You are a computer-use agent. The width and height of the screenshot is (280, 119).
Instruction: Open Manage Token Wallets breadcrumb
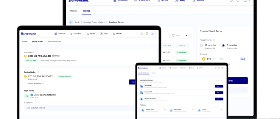click(94, 22)
